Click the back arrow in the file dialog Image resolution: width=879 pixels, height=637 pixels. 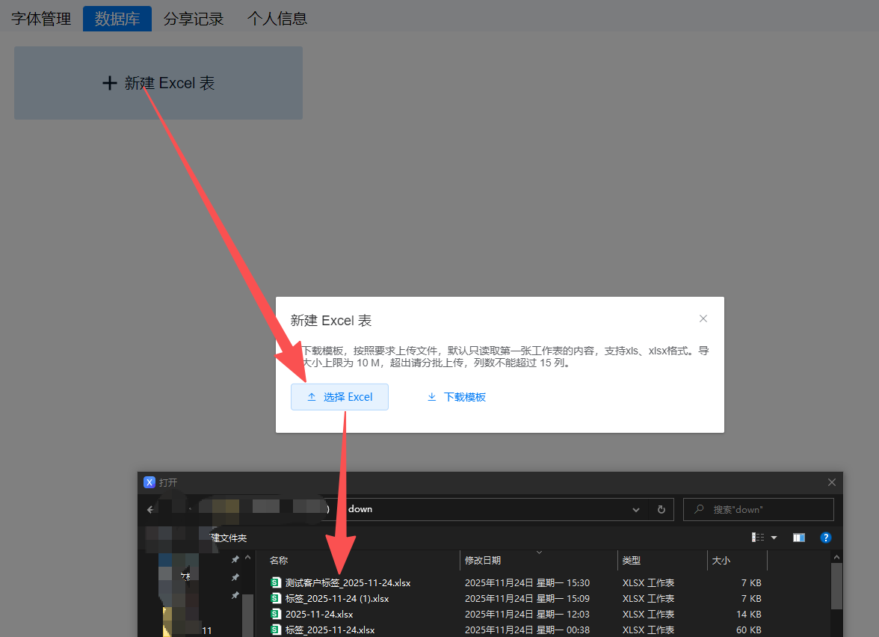[x=150, y=509]
